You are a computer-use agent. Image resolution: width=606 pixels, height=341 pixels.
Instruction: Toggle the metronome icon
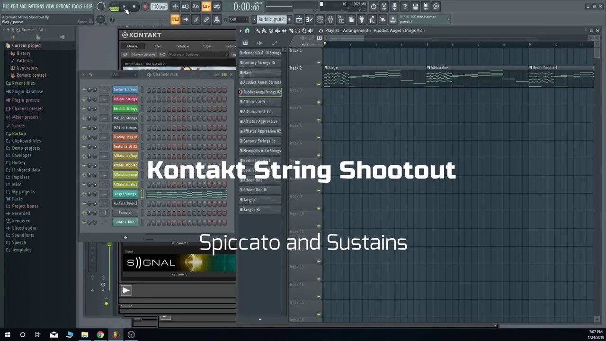click(x=175, y=7)
